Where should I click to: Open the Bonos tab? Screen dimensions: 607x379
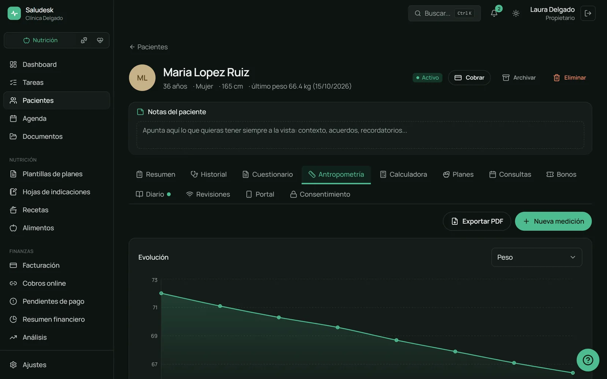(561, 174)
